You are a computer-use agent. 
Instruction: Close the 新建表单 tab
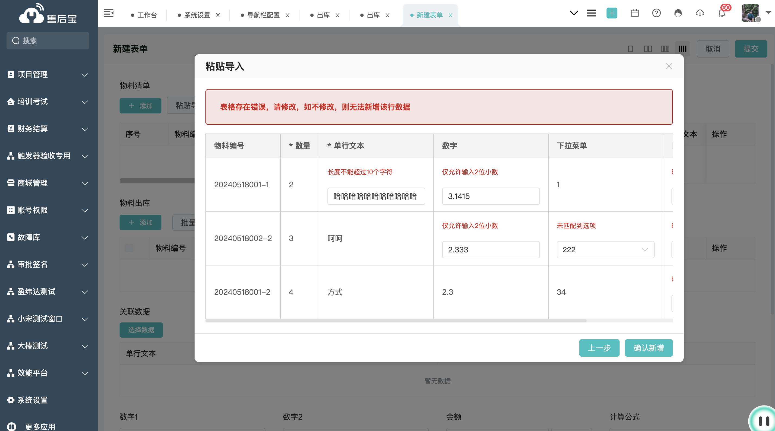[450, 15]
